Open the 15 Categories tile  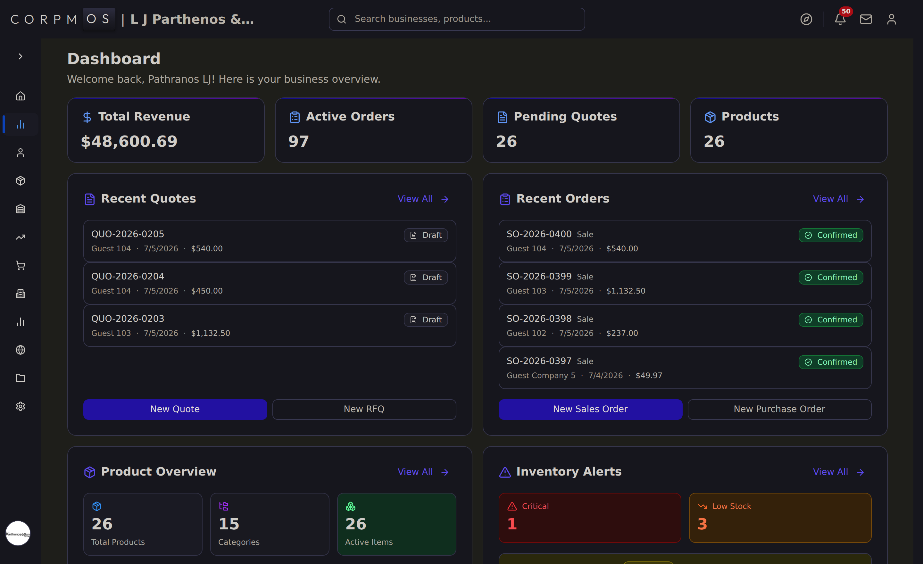coord(269,524)
